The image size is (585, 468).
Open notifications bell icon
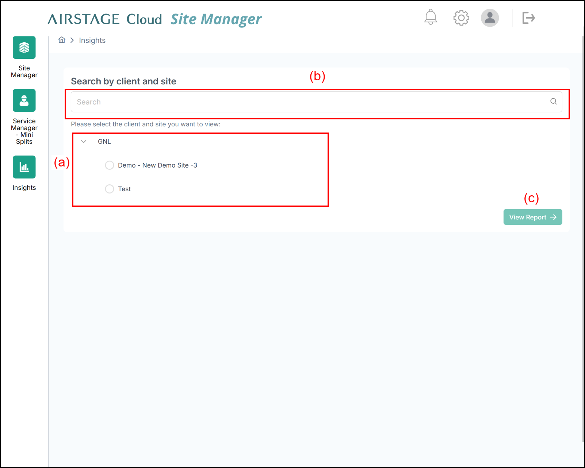(x=431, y=17)
